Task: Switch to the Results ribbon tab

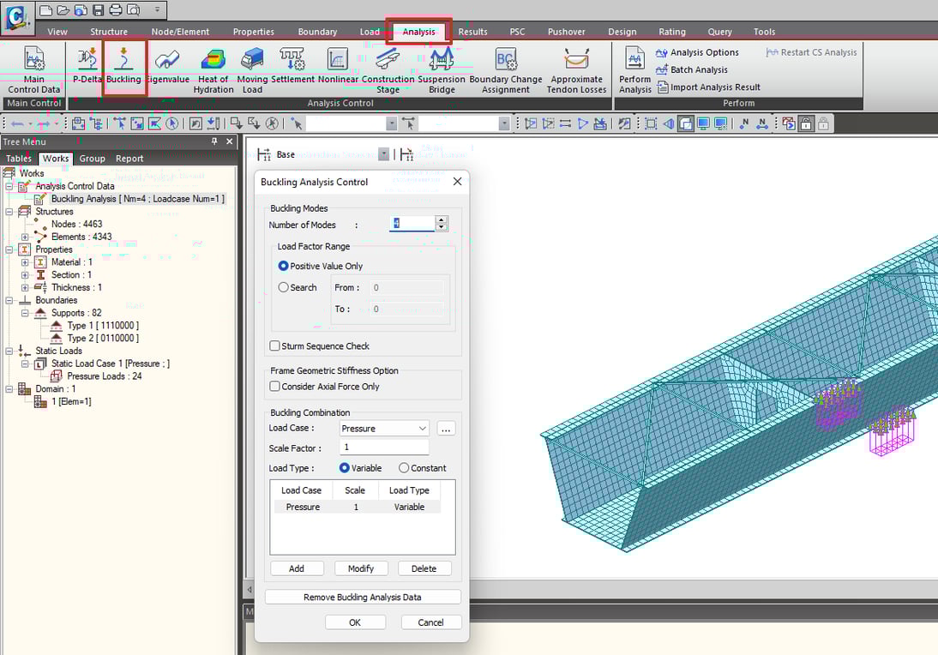Action: pyautogui.click(x=472, y=31)
